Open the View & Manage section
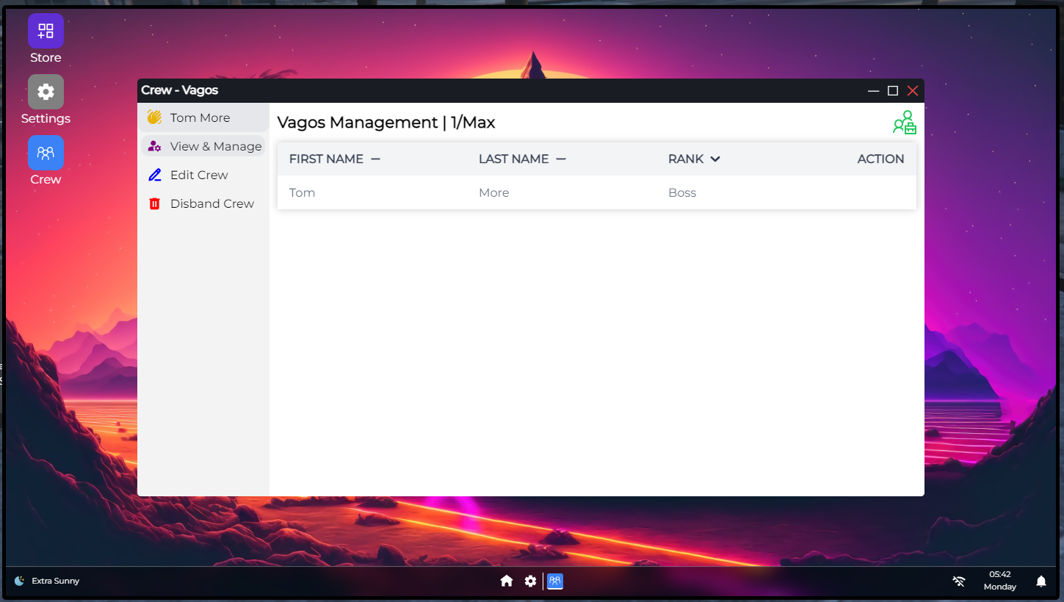This screenshot has width=1064, height=602. [x=203, y=146]
